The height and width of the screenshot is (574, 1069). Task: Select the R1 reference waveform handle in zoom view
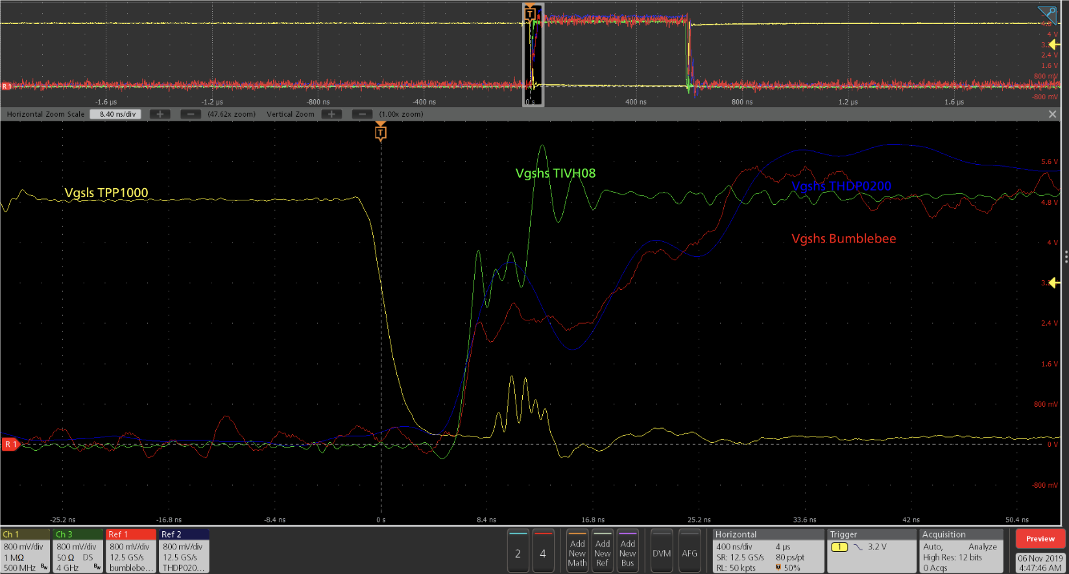click(x=10, y=444)
